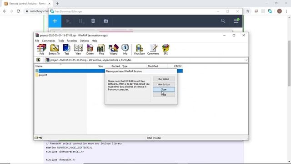The height and width of the screenshot is (164, 291).
Task: Launch the Wizard tool
Action: (x=113, y=49)
